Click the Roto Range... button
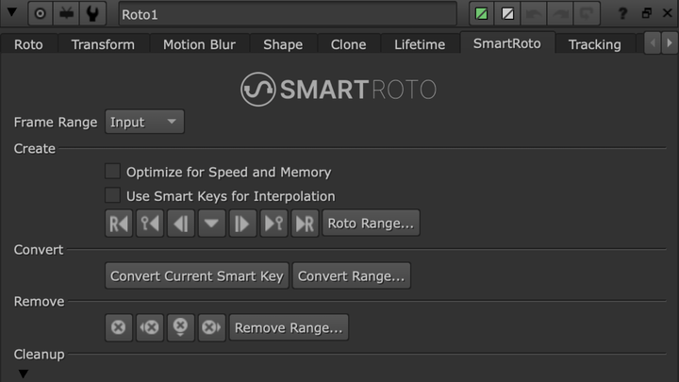The height and width of the screenshot is (382, 679). [x=372, y=224]
